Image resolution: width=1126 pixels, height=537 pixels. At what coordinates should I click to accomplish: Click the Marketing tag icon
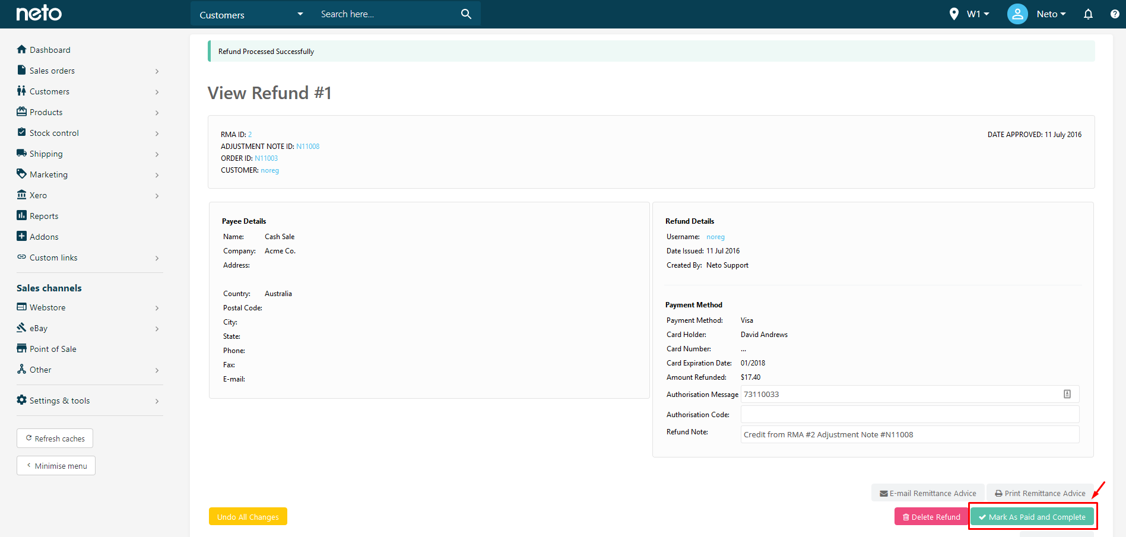[22, 174]
